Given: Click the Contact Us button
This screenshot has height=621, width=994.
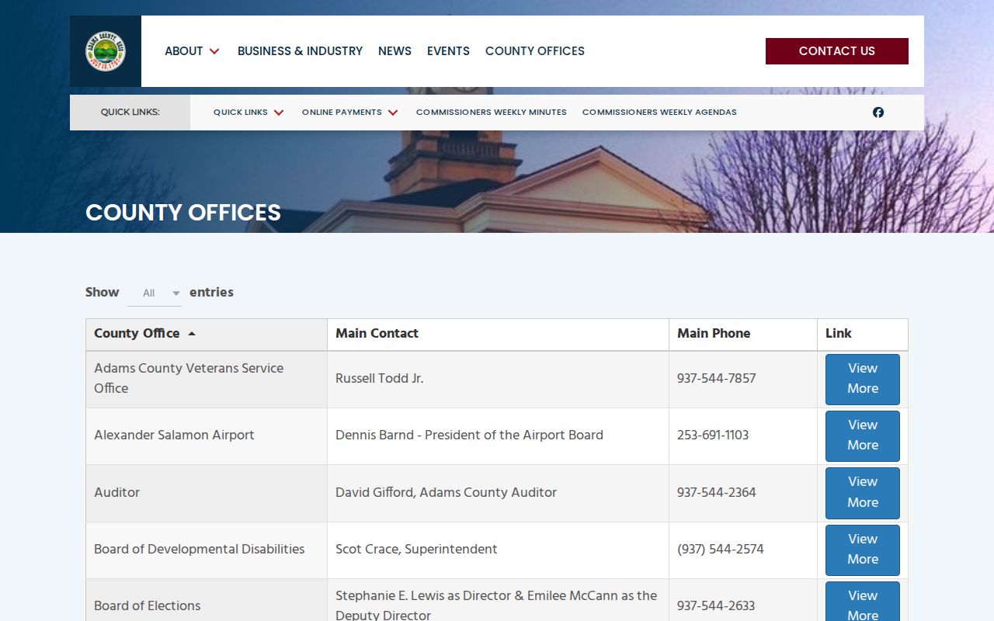Looking at the screenshot, I should pyautogui.click(x=837, y=51).
